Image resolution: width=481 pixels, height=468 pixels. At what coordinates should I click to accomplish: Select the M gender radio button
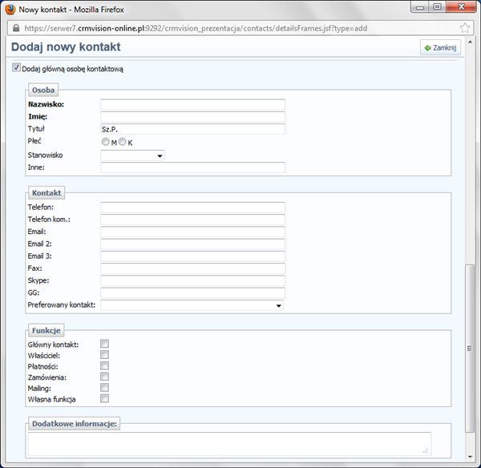coord(105,142)
